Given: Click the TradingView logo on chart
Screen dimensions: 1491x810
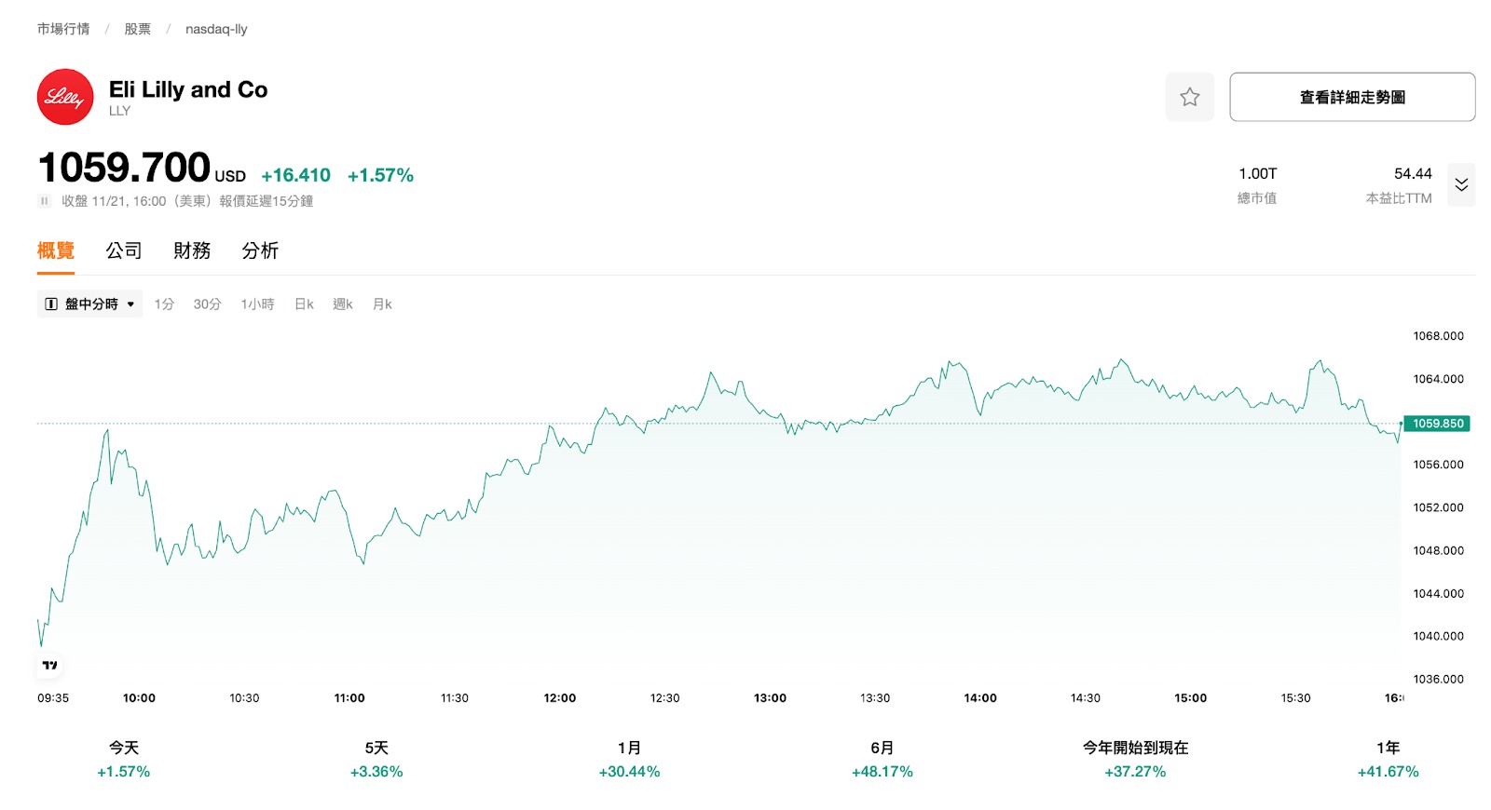Looking at the screenshot, I should (50, 665).
